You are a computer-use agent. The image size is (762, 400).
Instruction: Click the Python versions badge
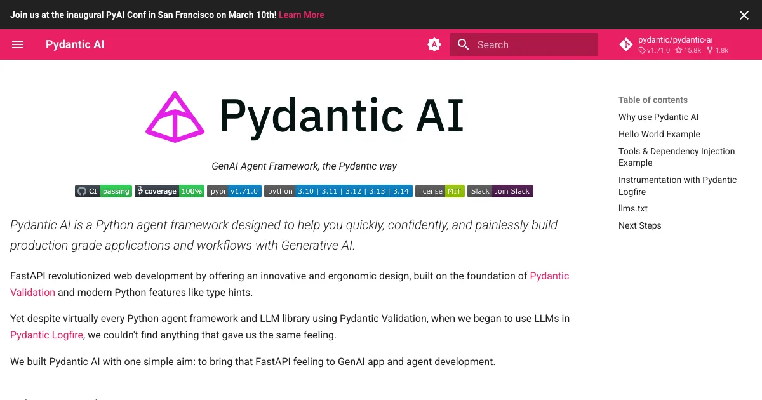click(338, 191)
